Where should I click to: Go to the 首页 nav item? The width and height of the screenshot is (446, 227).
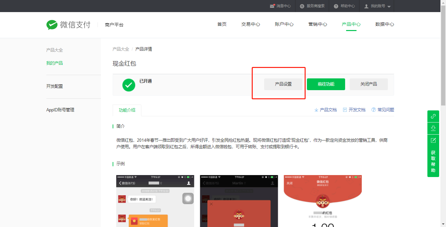pos(222,24)
